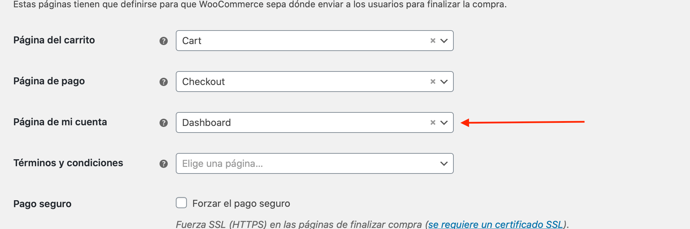690x229 pixels.
Task: Open the SSL certificate required link
Action: 495,224
